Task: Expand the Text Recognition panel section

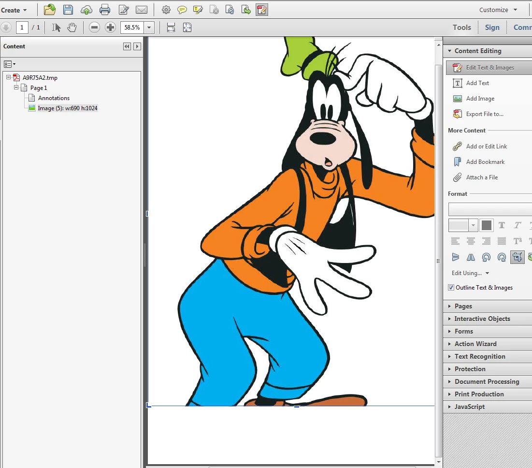Action: coord(479,356)
